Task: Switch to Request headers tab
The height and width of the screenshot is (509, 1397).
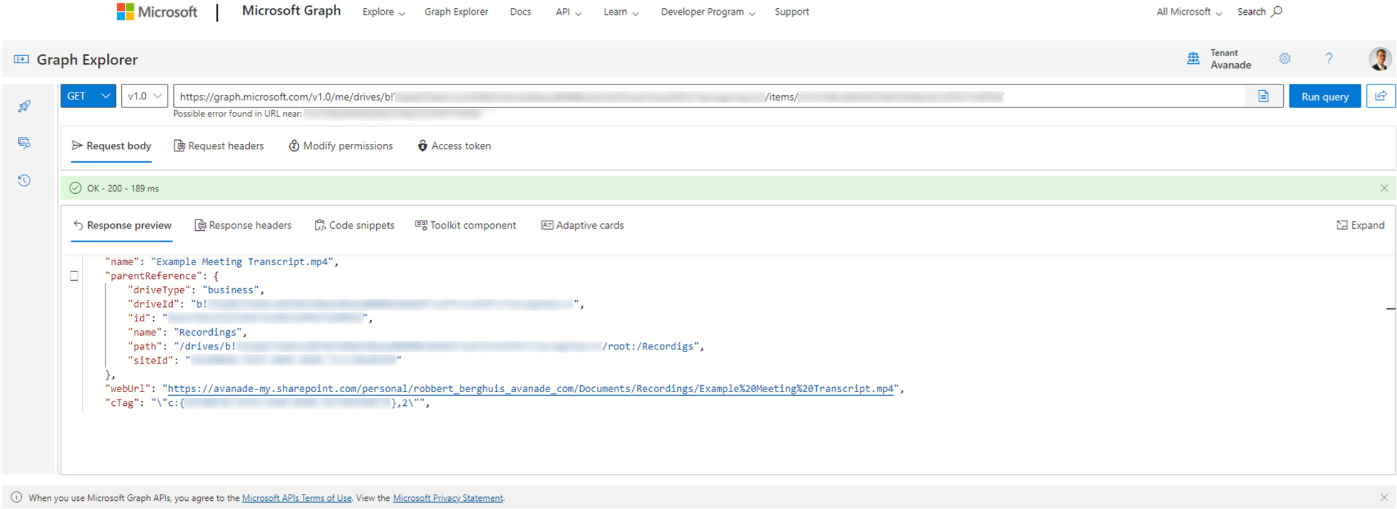Action: [218, 146]
